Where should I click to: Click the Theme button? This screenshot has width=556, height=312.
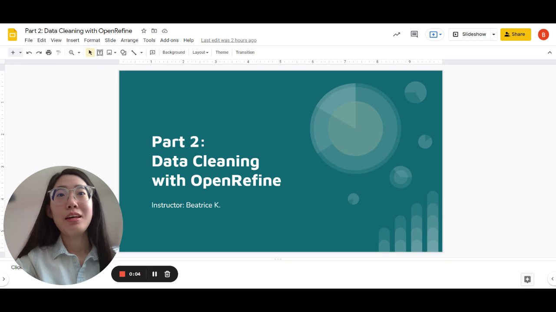click(x=222, y=52)
